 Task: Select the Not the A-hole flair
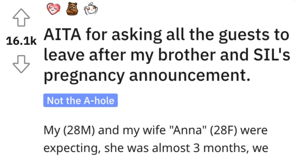(x=80, y=100)
